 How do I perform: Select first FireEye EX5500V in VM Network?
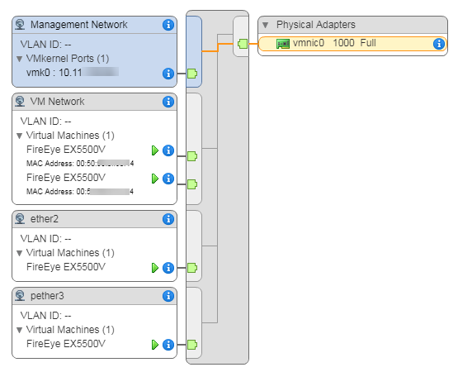point(66,150)
